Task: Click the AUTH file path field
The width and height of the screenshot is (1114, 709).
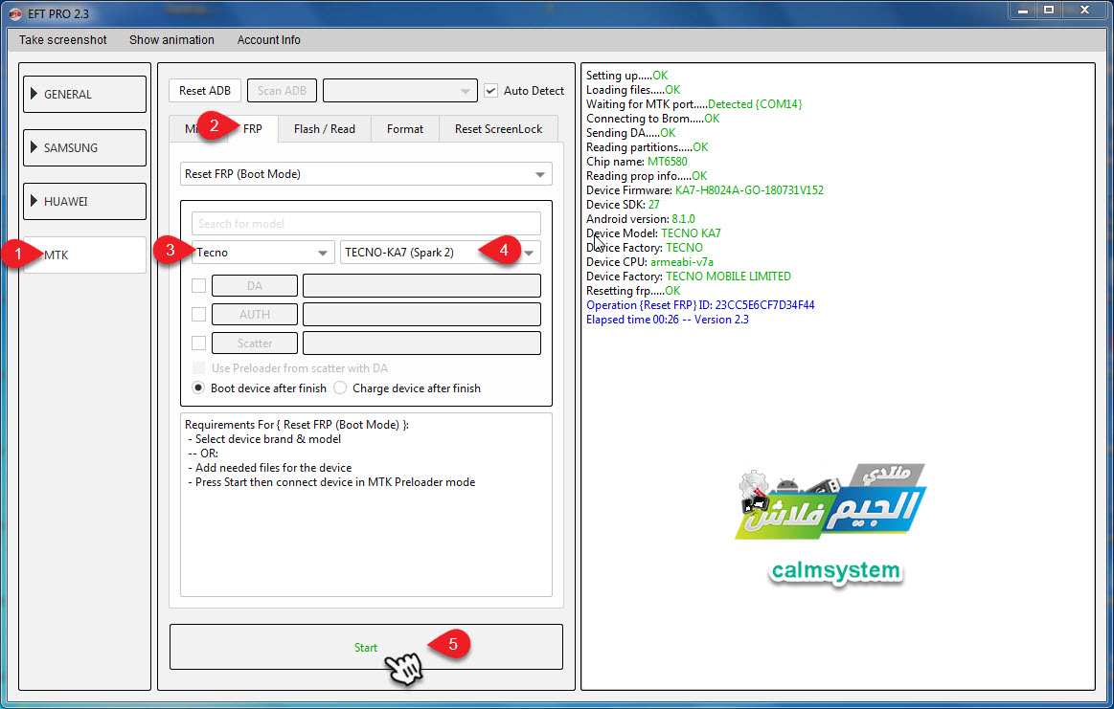Action: pos(421,315)
